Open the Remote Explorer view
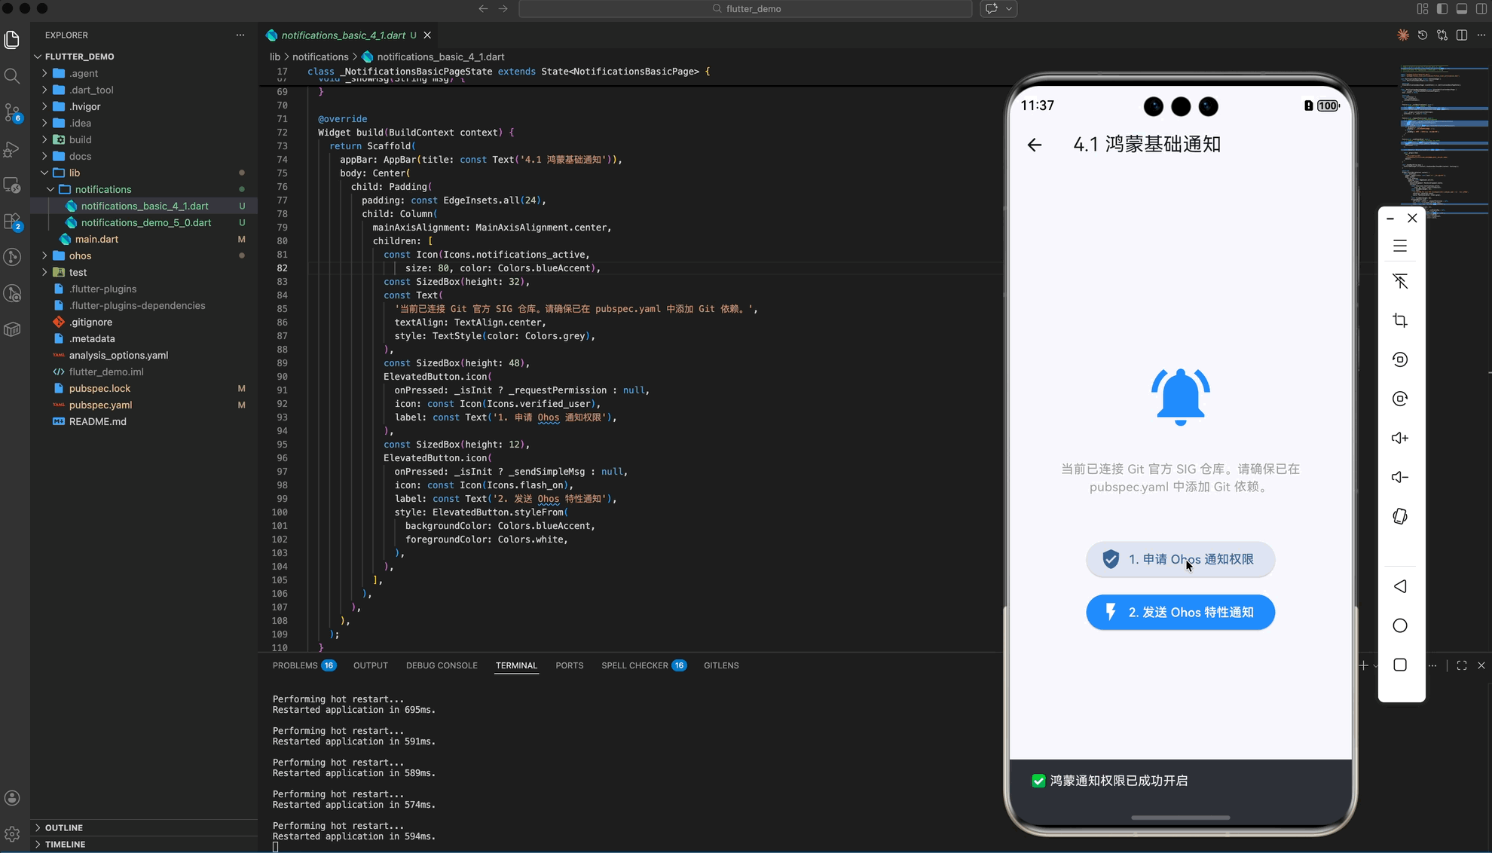 (x=12, y=185)
